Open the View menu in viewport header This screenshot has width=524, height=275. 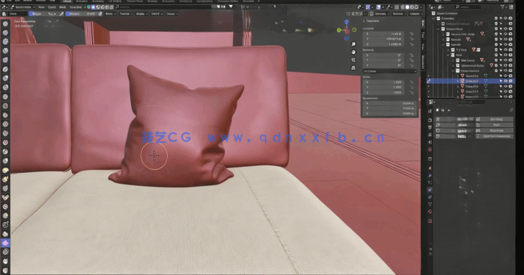pyautogui.click(x=41, y=7)
